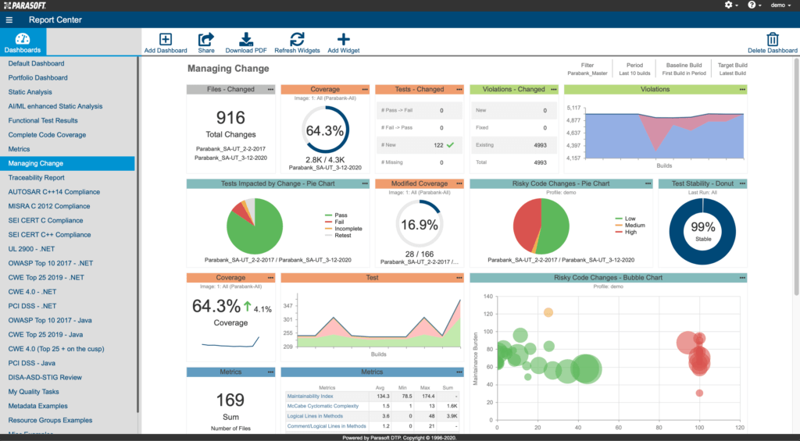The width and height of the screenshot is (800, 441).
Task: Open the demo user dropdown
Action: (x=780, y=5)
